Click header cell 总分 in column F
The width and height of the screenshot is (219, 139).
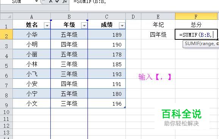coord(196,25)
